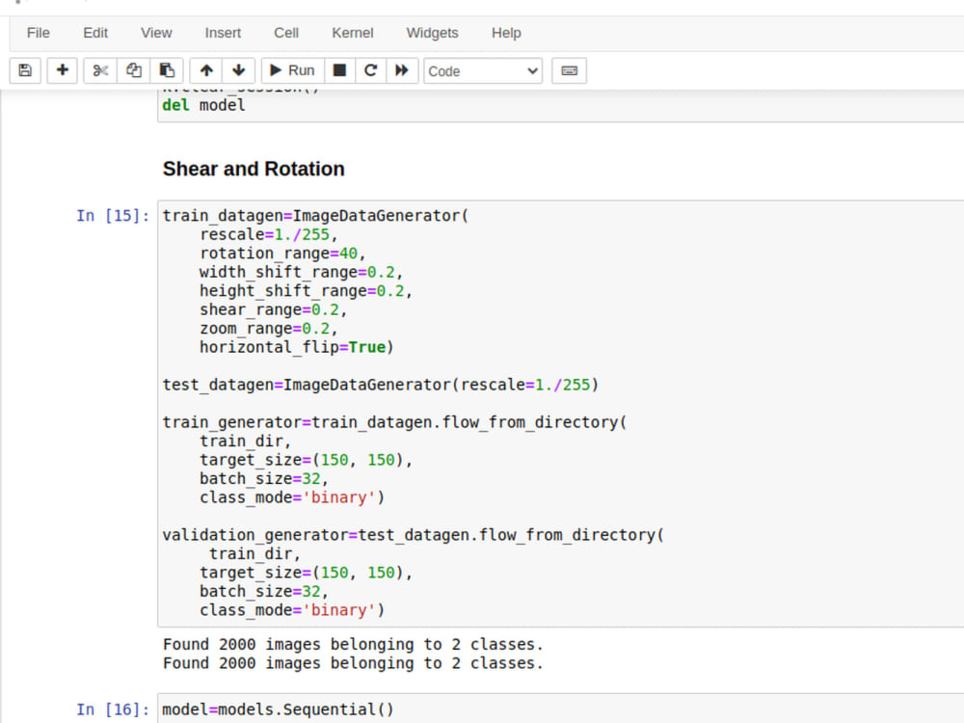
Task: Run all cells with fast-forward icon
Action: [402, 69]
